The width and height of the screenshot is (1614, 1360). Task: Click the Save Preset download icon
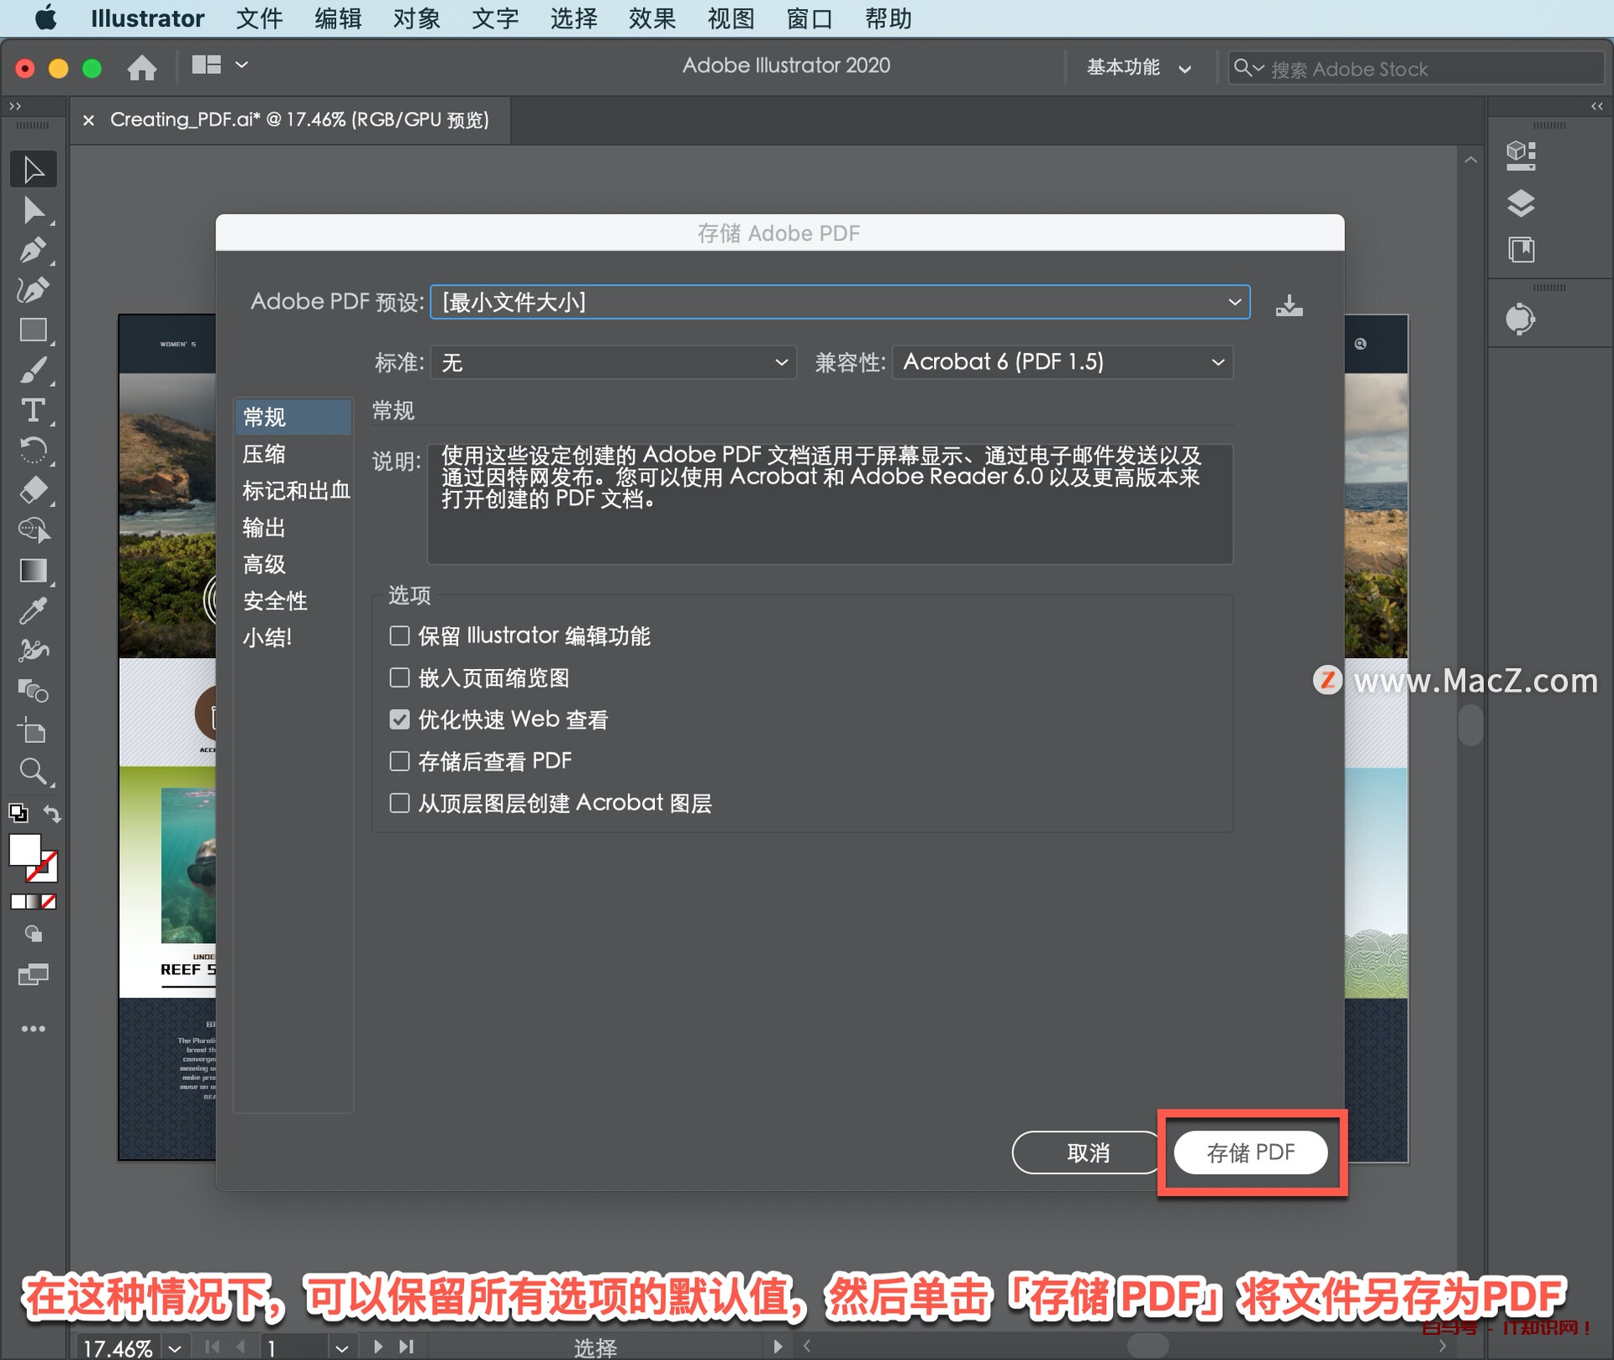pyautogui.click(x=1289, y=304)
